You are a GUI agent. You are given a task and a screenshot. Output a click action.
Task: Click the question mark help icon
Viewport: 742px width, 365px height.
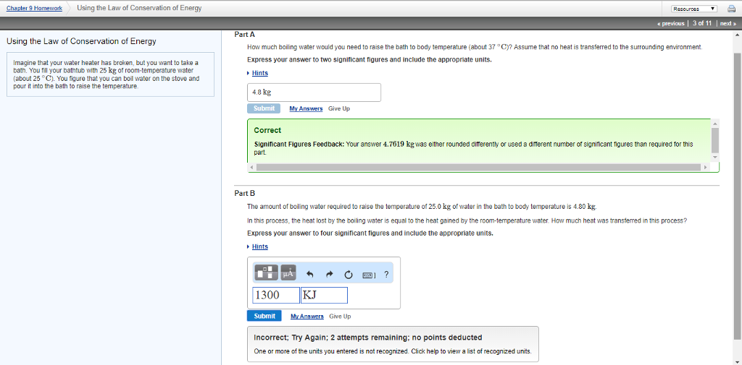386,274
